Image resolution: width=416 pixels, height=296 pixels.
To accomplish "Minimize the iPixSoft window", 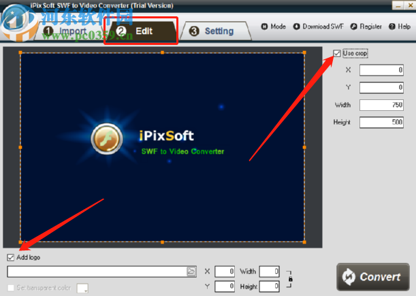I will click(x=398, y=5).
